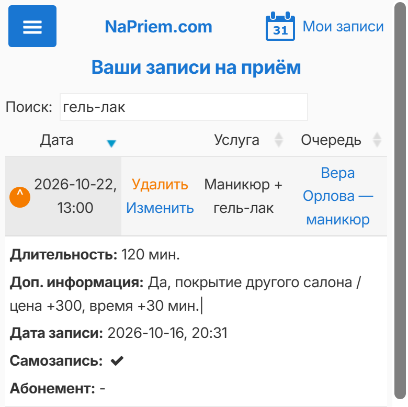Click Удалить to delete the appointment
The height and width of the screenshot is (407, 408).
pos(160,185)
